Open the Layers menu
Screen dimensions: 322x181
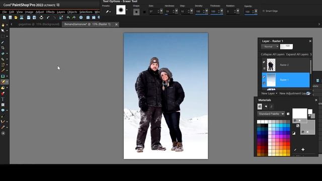(x=61, y=12)
